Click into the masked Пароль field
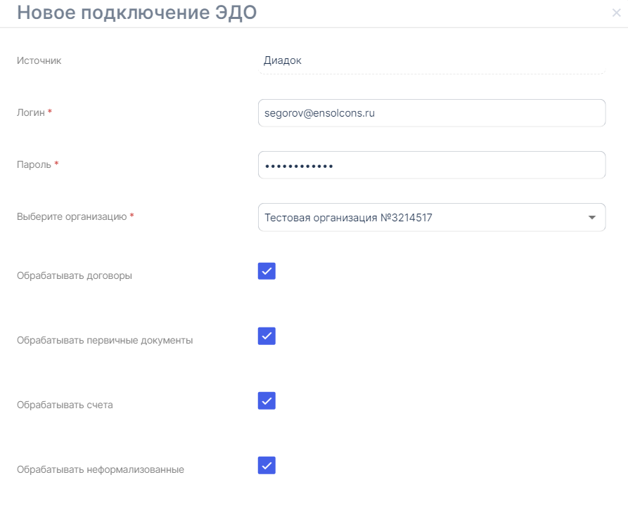 click(x=431, y=165)
